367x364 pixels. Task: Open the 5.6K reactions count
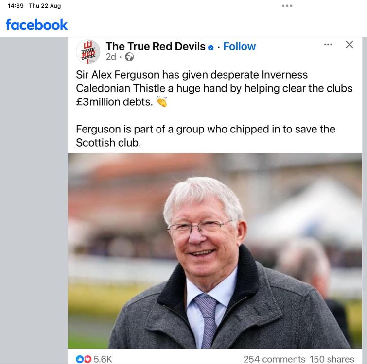103,359
